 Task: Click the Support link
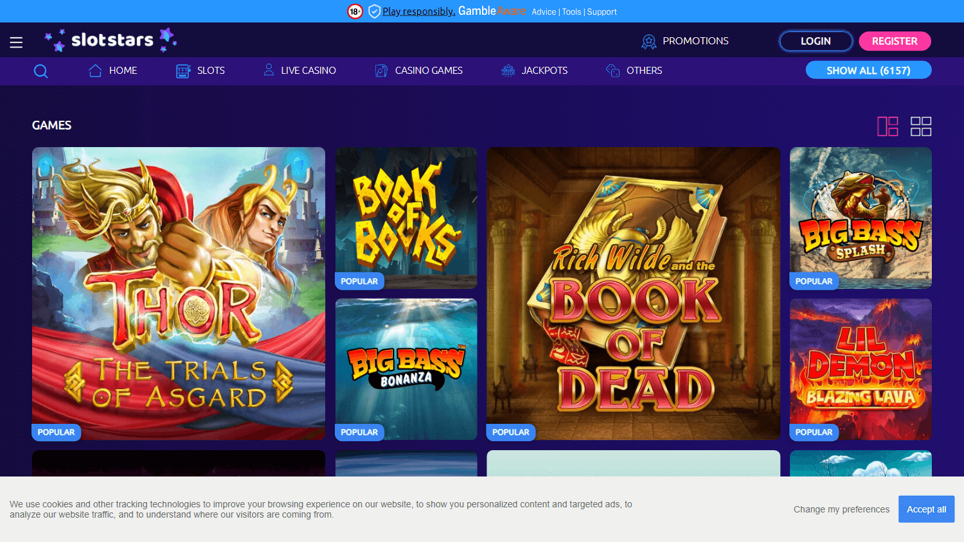(602, 12)
